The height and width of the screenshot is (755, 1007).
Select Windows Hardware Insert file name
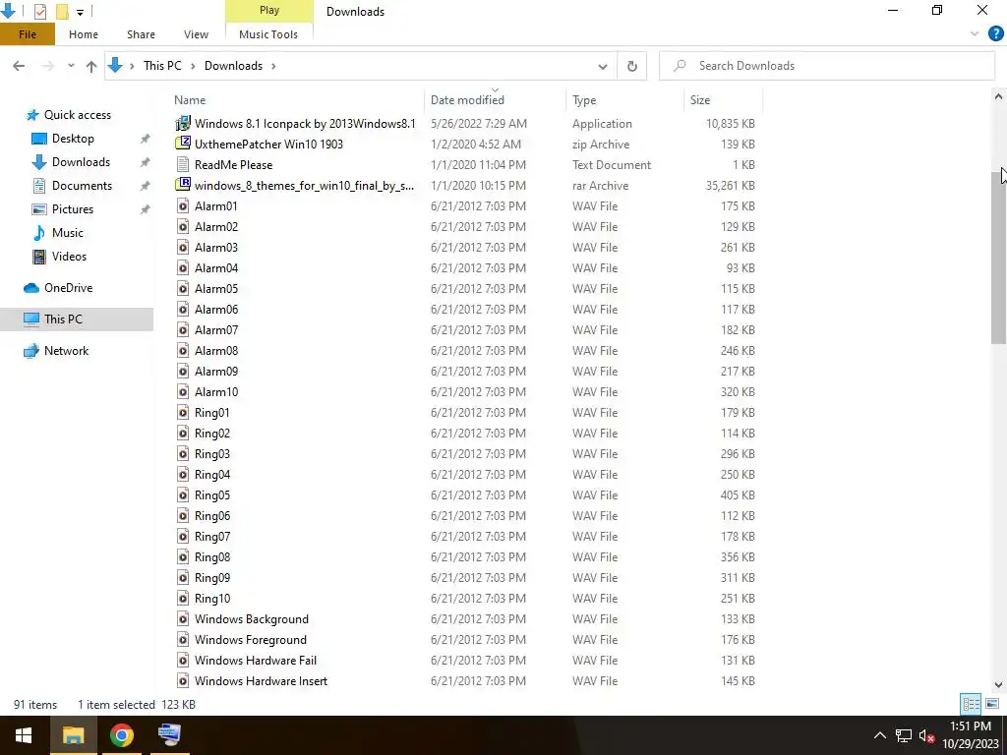261,681
